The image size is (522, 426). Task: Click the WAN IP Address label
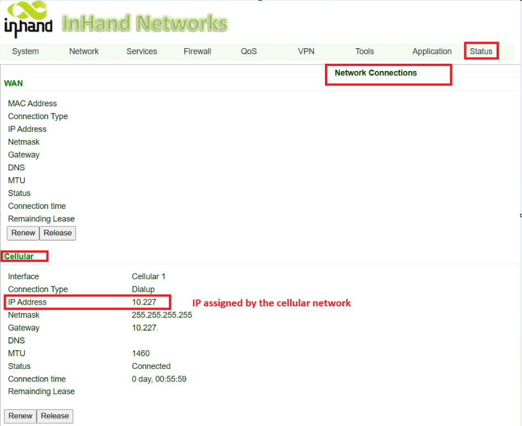27,129
